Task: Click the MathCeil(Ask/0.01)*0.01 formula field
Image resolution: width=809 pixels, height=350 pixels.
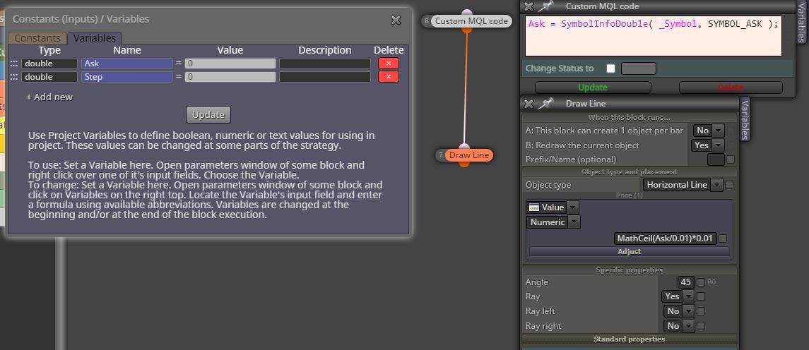Action: point(666,239)
